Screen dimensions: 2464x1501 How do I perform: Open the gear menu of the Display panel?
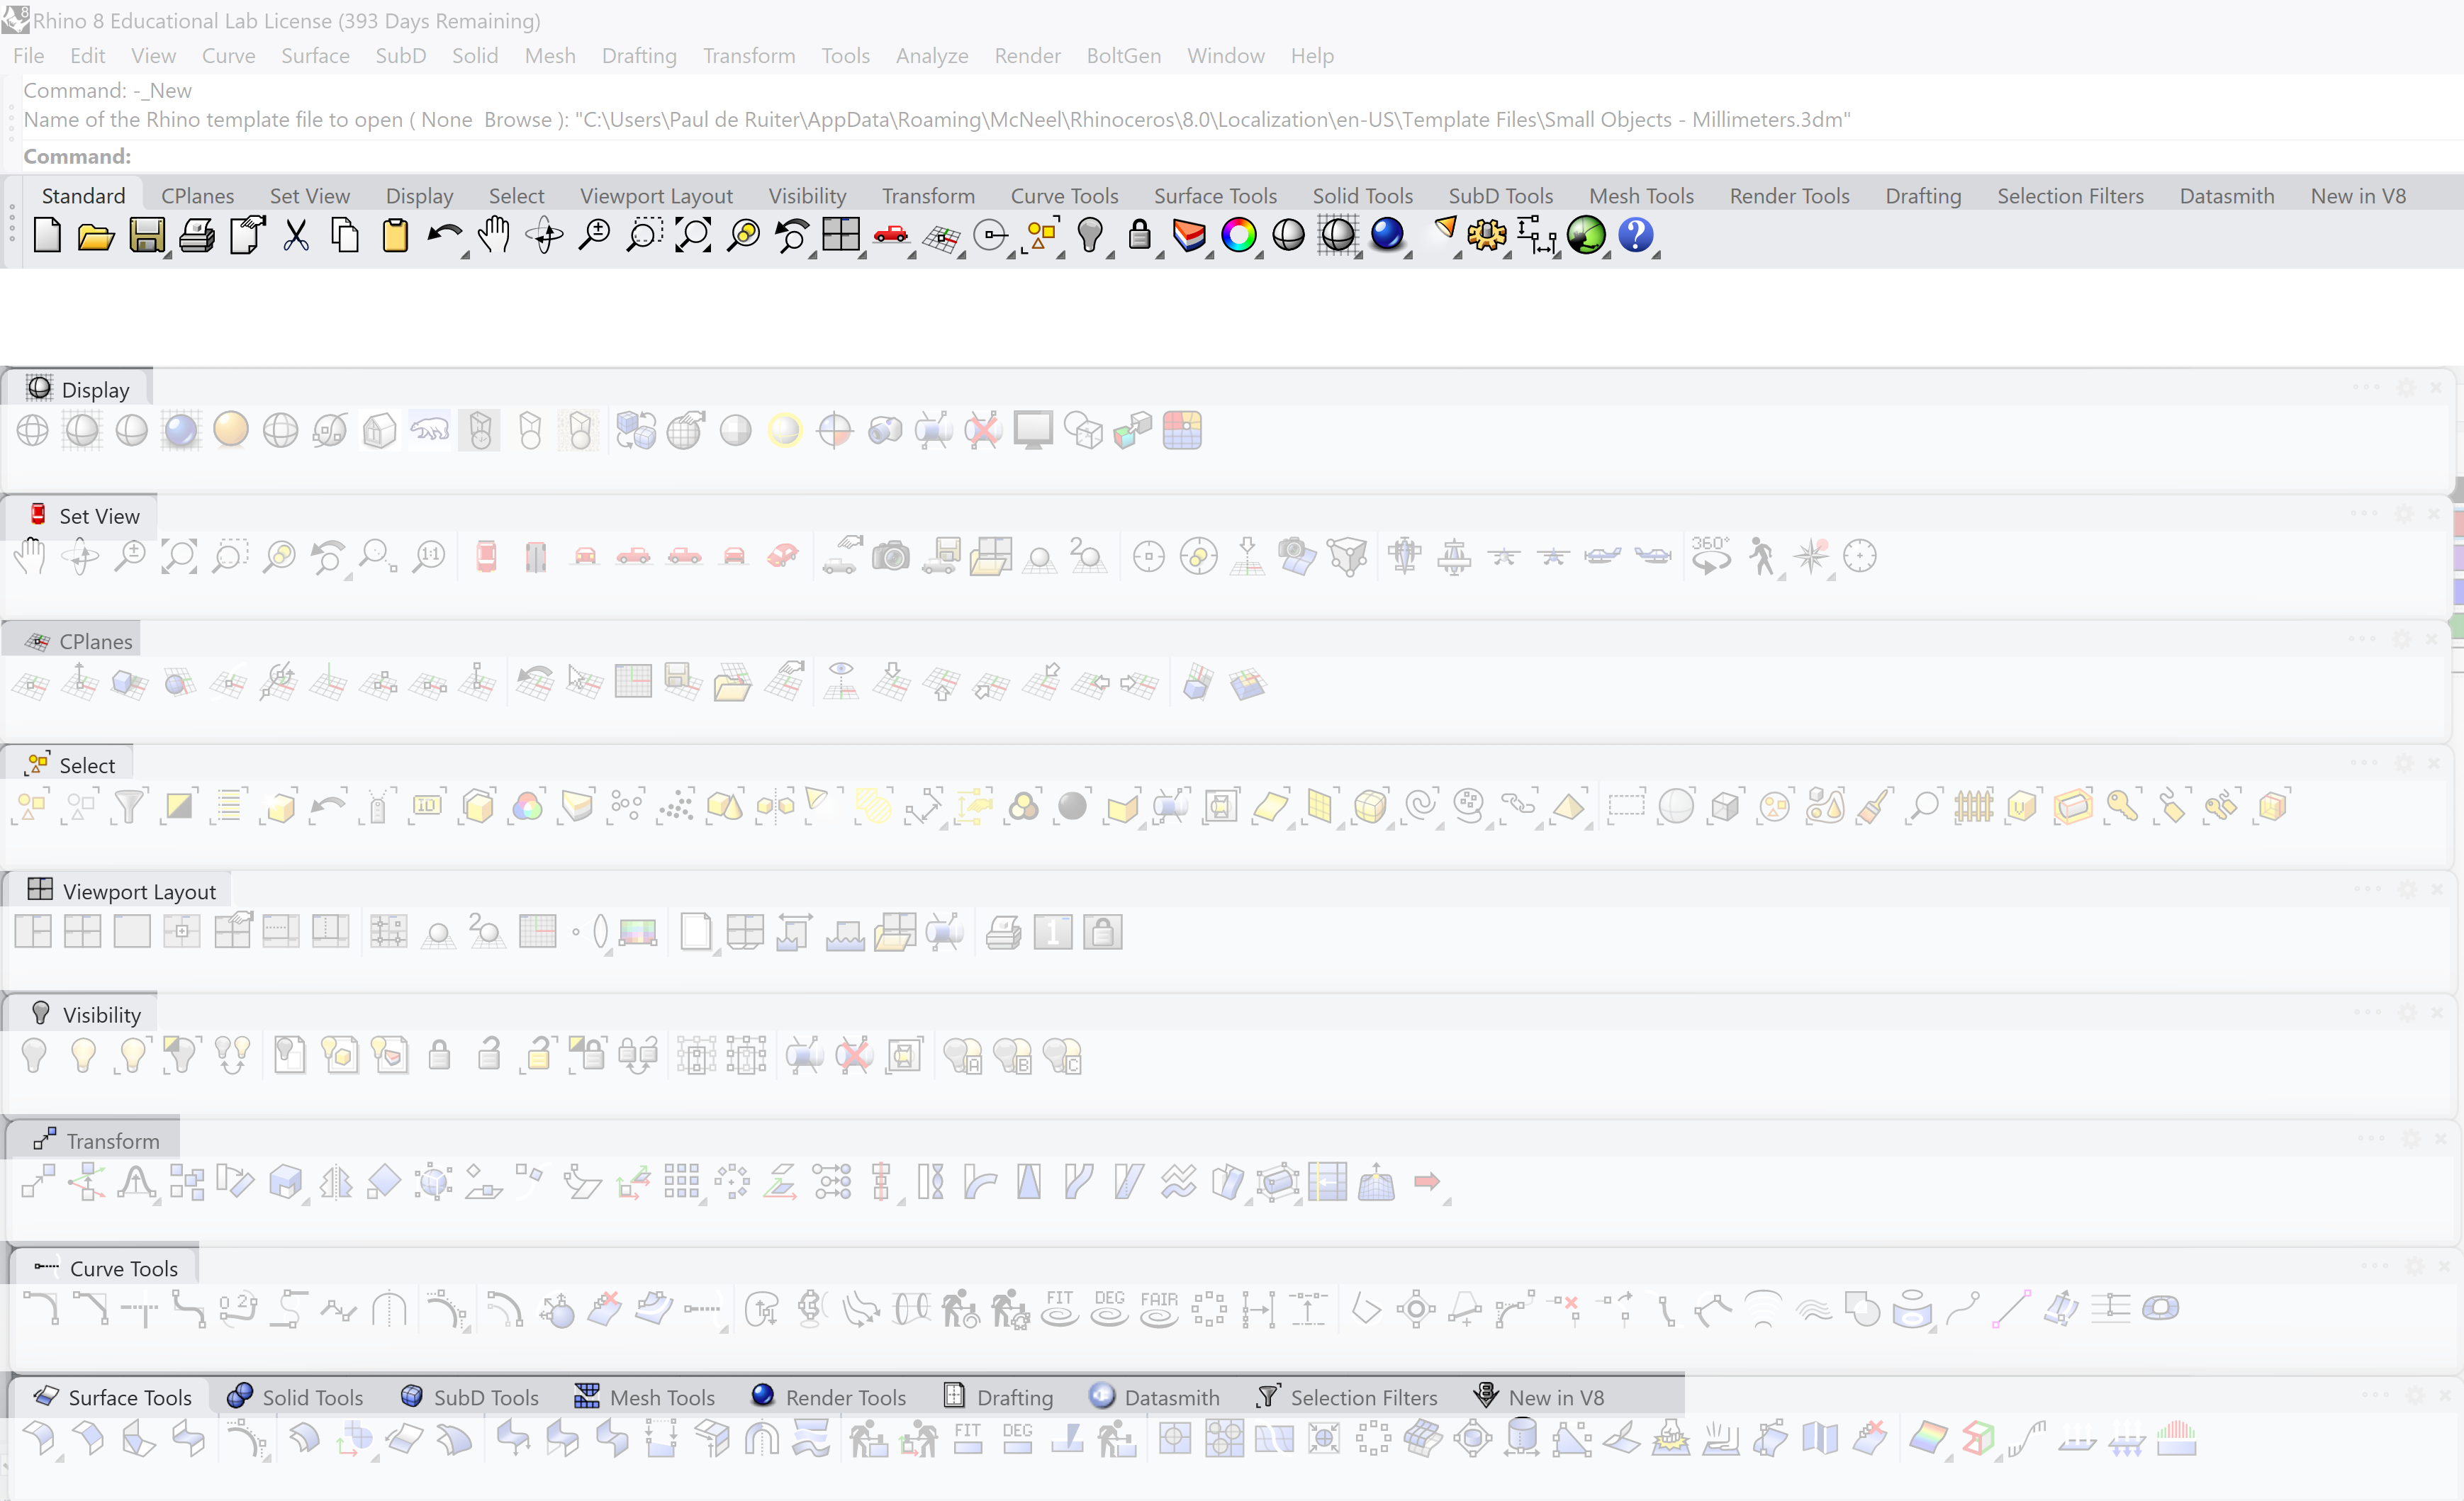click(x=2406, y=388)
